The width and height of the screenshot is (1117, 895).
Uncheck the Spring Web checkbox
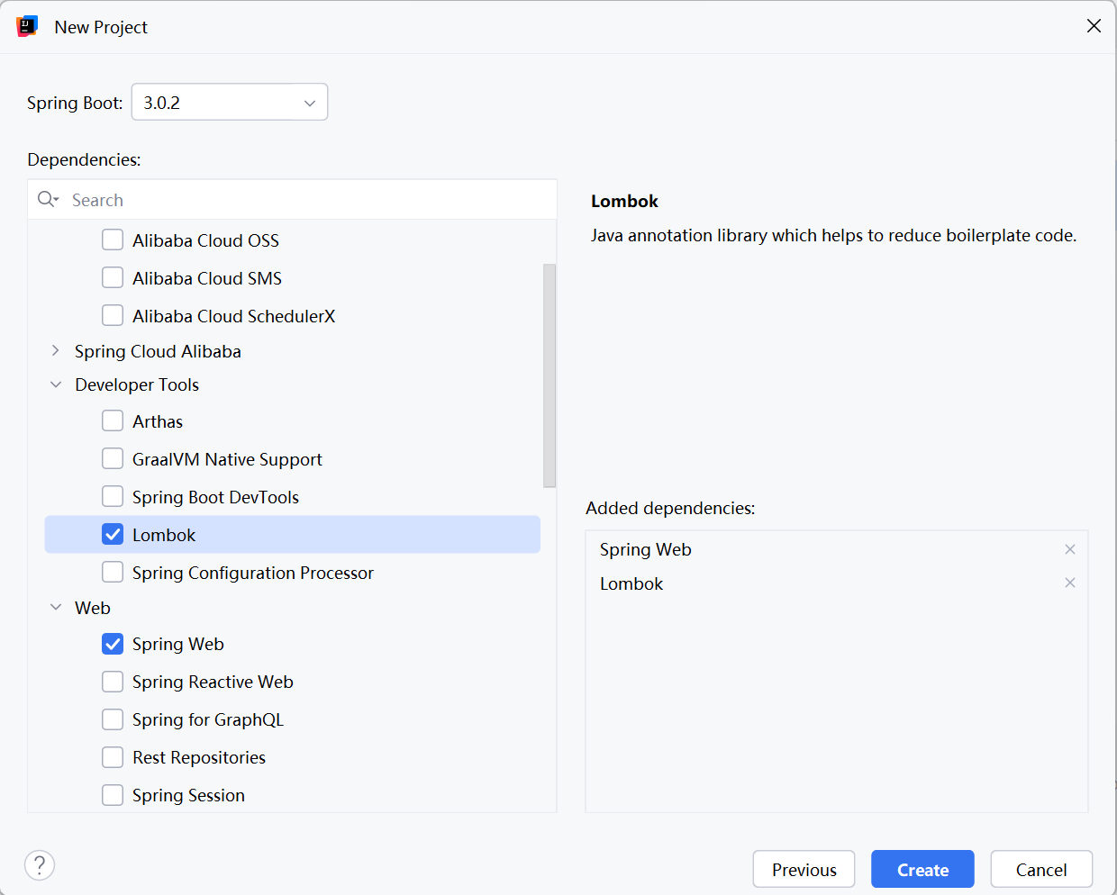point(113,644)
